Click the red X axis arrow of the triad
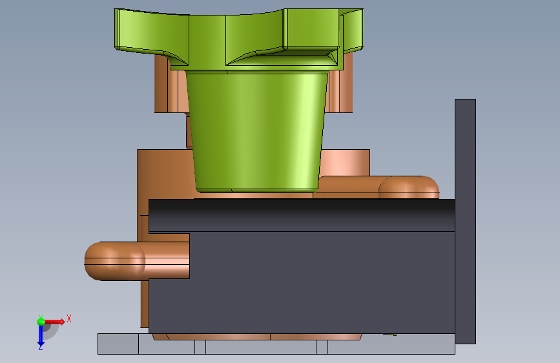The height and width of the screenshot is (363, 560). click(x=54, y=322)
